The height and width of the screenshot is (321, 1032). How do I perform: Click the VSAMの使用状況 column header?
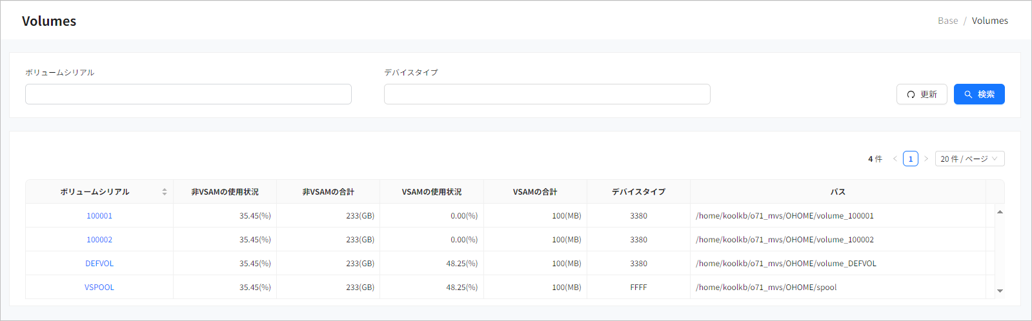[x=432, y=191]
